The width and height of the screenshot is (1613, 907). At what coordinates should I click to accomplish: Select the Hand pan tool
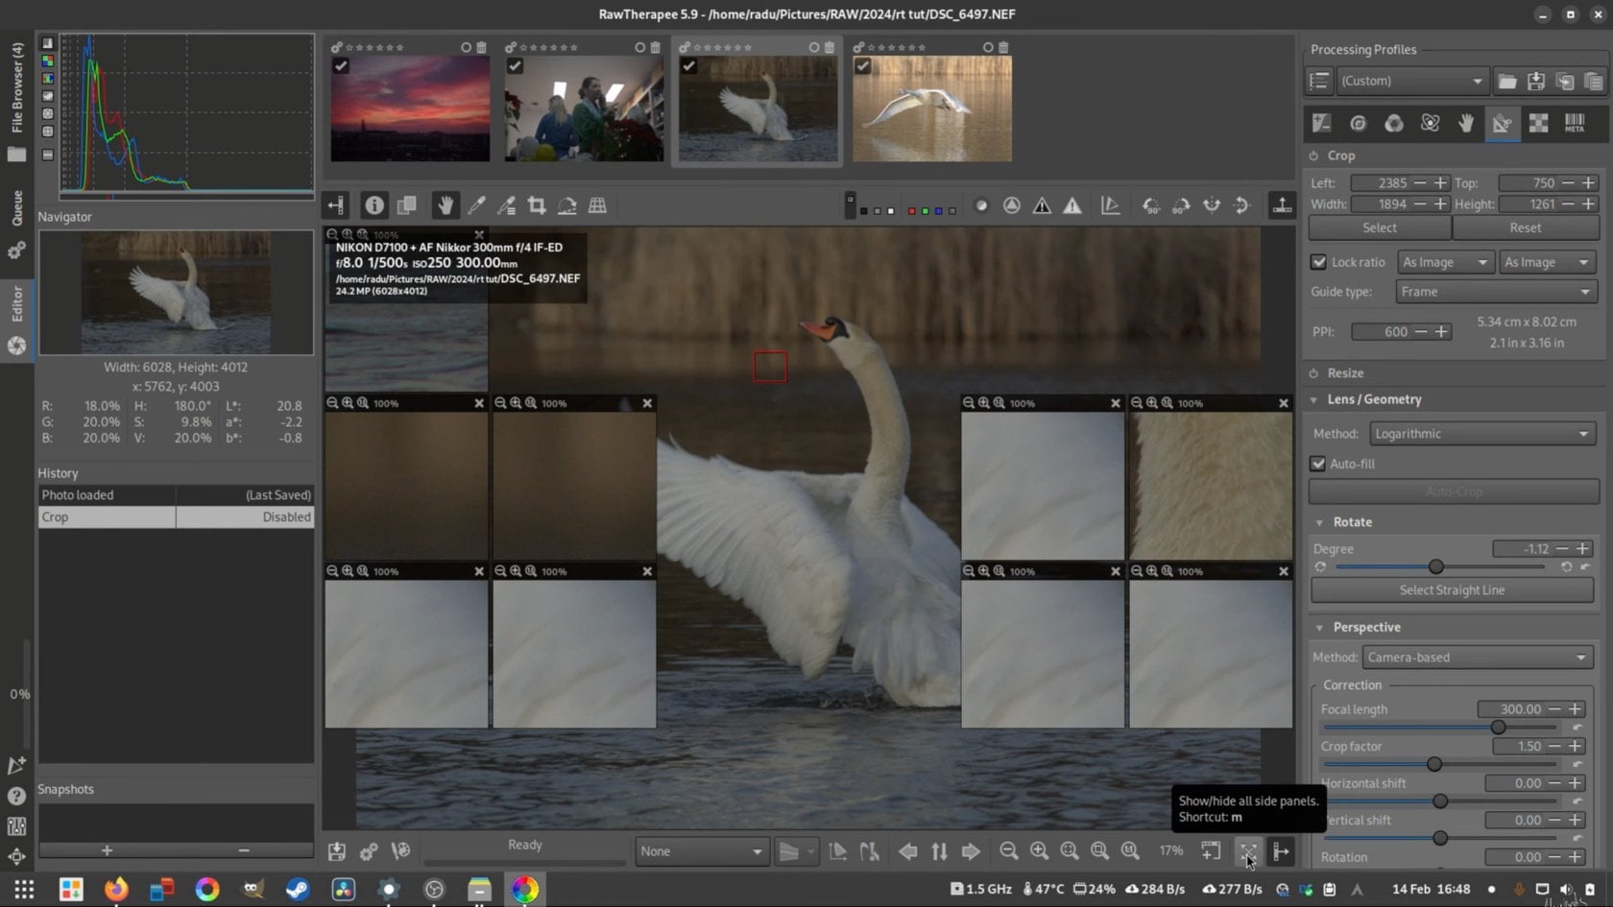pos(445,204)
